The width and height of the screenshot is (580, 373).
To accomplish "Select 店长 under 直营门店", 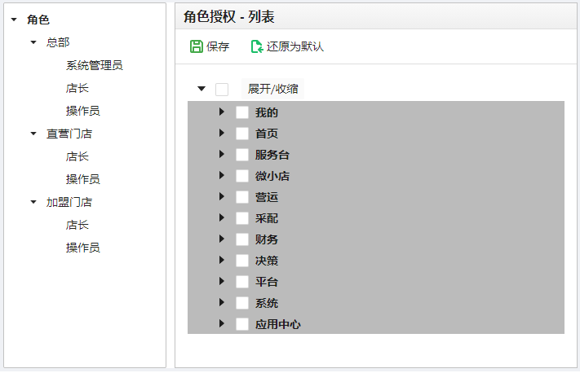I will [x=77, y=156].
